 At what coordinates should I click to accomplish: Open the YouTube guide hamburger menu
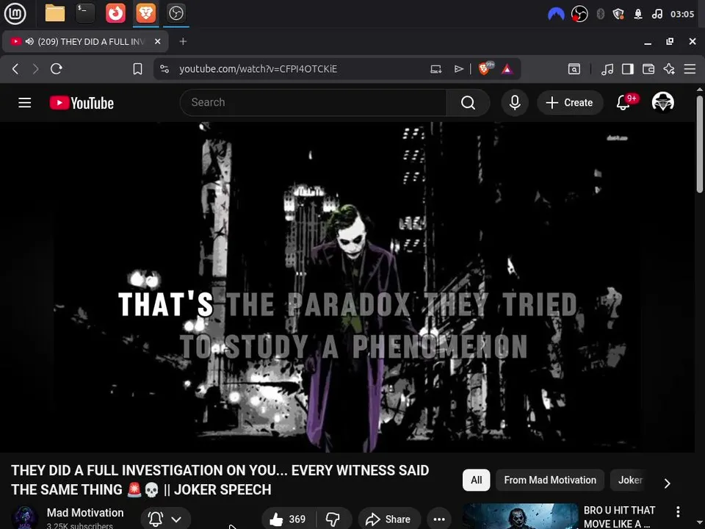click(25, 103)
